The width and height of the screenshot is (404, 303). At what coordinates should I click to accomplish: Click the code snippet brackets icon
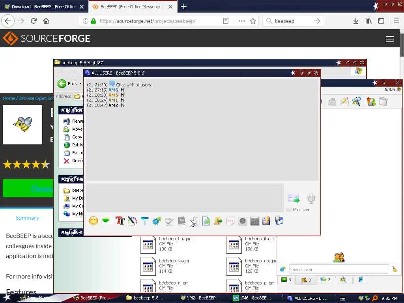tap(230, 221)
